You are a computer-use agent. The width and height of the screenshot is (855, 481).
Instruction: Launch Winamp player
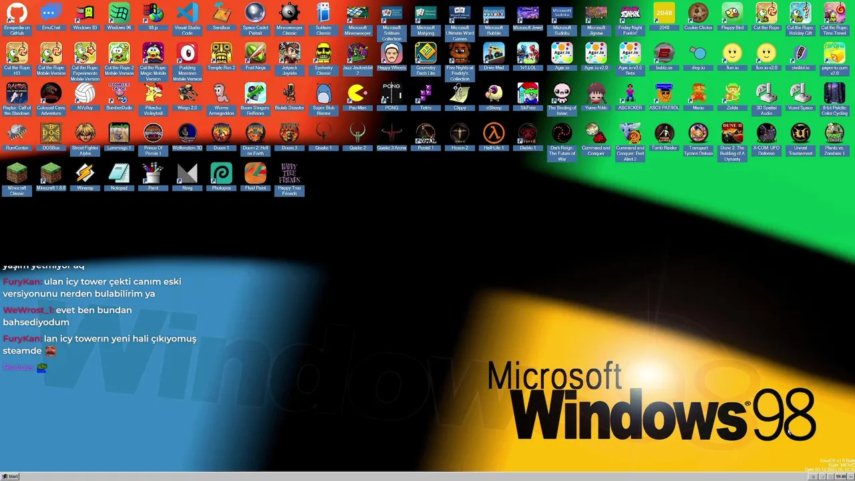tap(85, 178)
